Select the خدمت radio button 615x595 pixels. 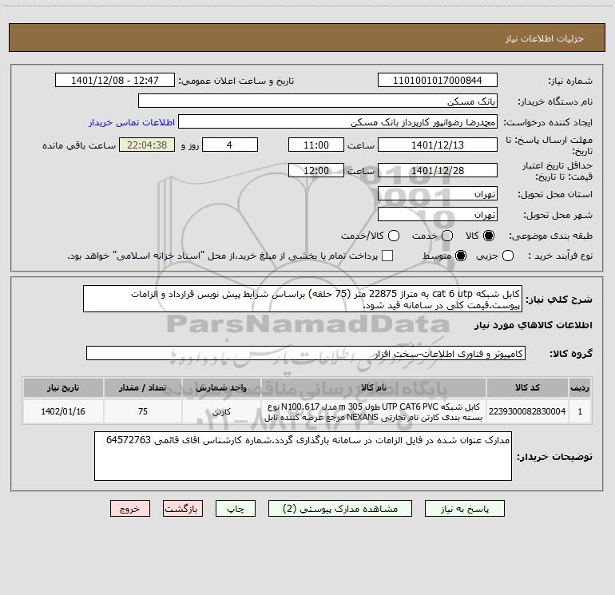click(447, 236)
